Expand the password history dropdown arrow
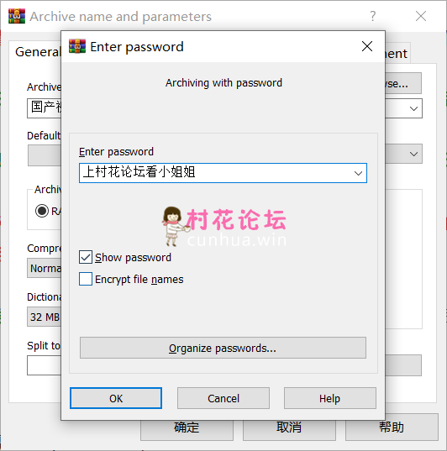 click(358, 173)
